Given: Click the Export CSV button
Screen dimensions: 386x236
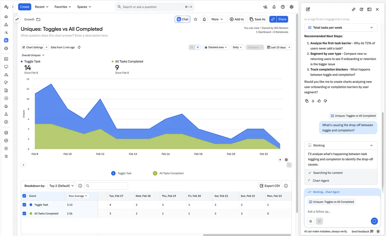Looking at the screenshot, I should pos(270,186).
